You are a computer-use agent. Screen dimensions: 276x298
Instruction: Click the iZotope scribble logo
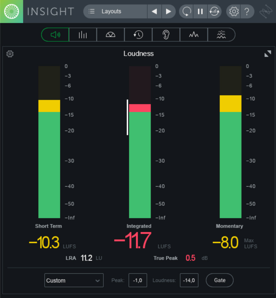click(266, 11)
